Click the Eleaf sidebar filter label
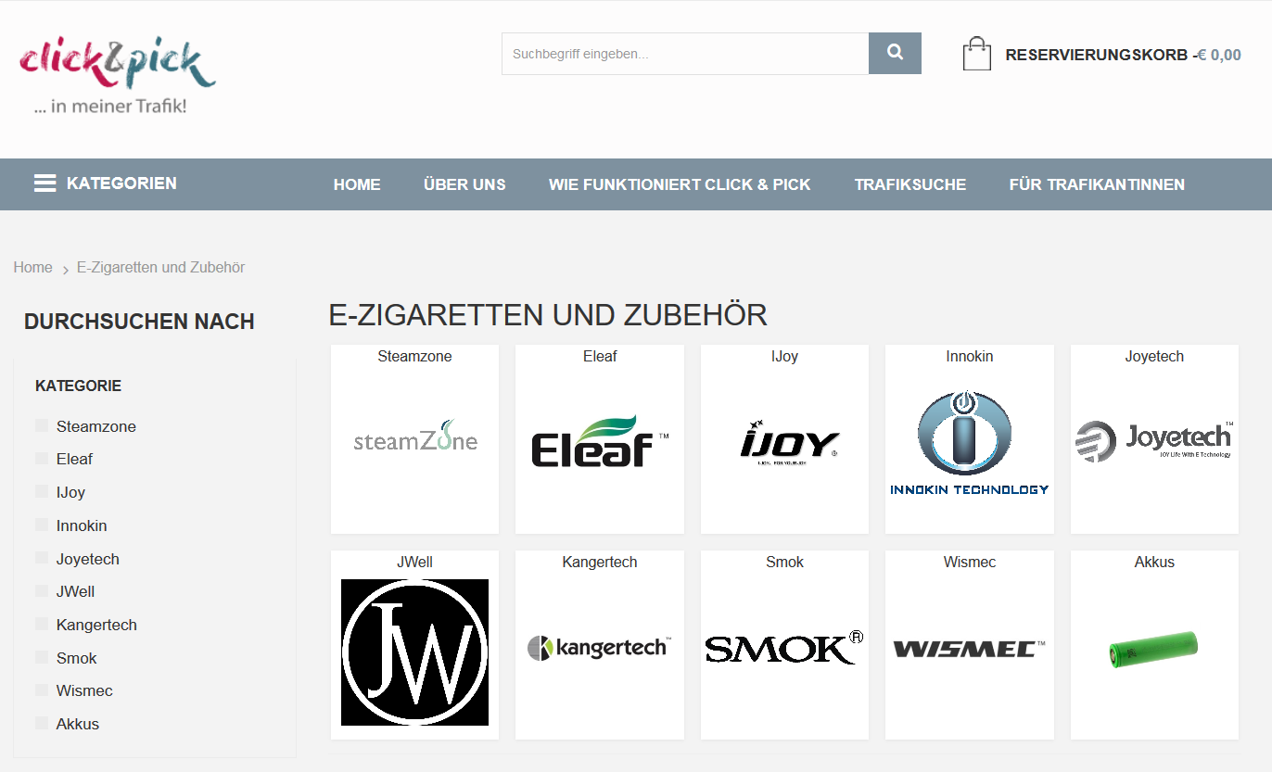The width and height of the screenshot is (1272, 772). pos(74,459)
